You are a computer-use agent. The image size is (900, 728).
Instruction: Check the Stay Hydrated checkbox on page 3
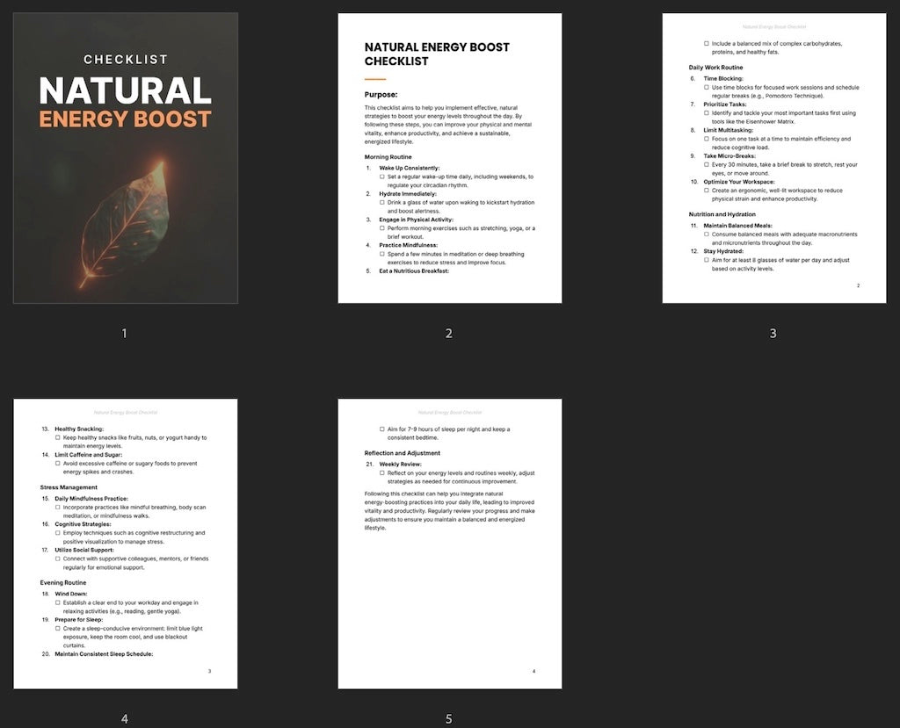707,260
